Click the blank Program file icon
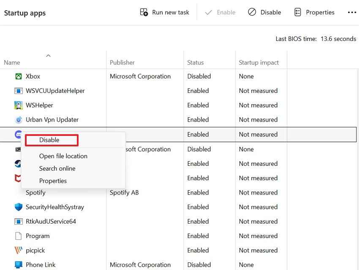The height and width of the screenshot is (270, 359). pyautogui.click(x=18, y=236)
